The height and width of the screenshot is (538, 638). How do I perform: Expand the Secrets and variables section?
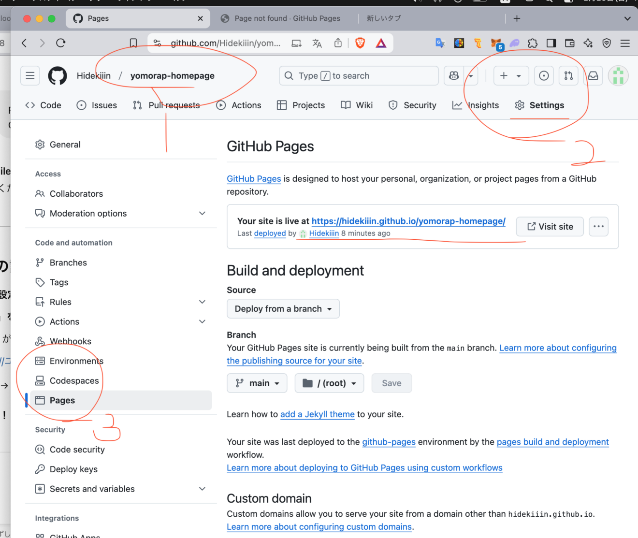point(202,489)
